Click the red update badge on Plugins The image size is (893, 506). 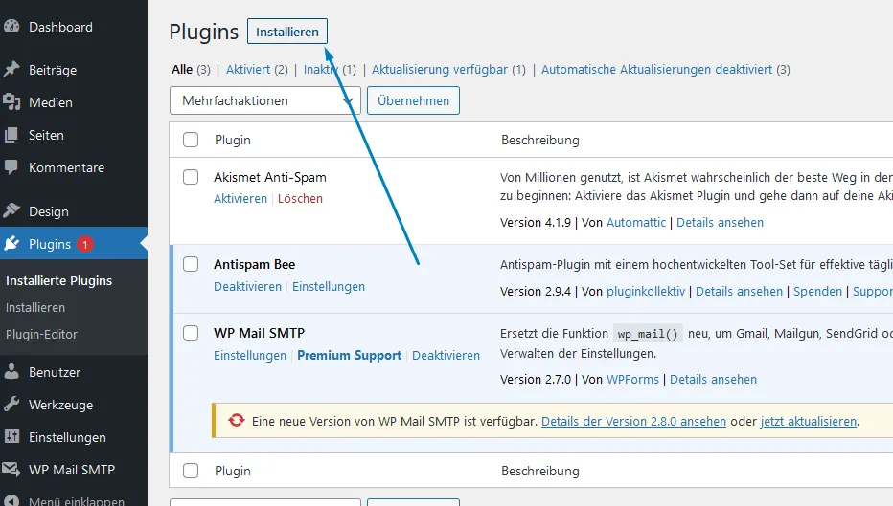click(x=85, y=245)
